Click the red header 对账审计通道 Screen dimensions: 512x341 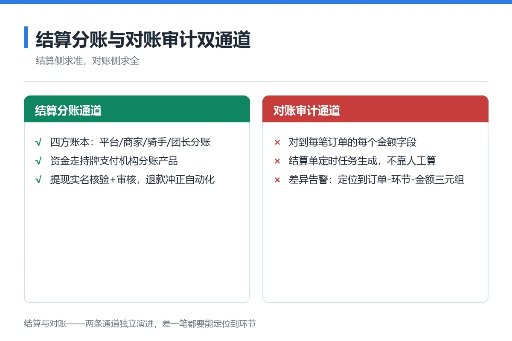click(375, 109)
